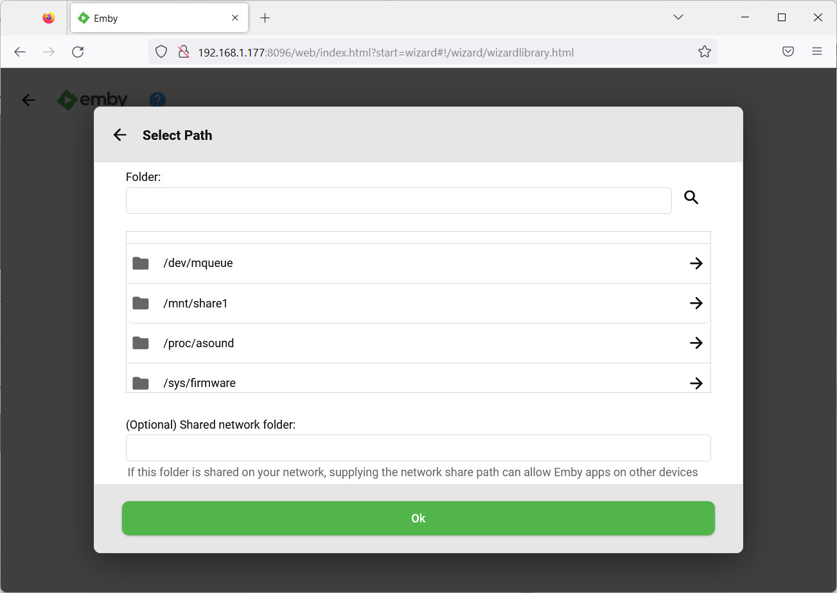Image resolution: width=837 pixels, height=593 pixels.
Task: Open the /proc/asound folder arrow
Action: tap(696, 343)
